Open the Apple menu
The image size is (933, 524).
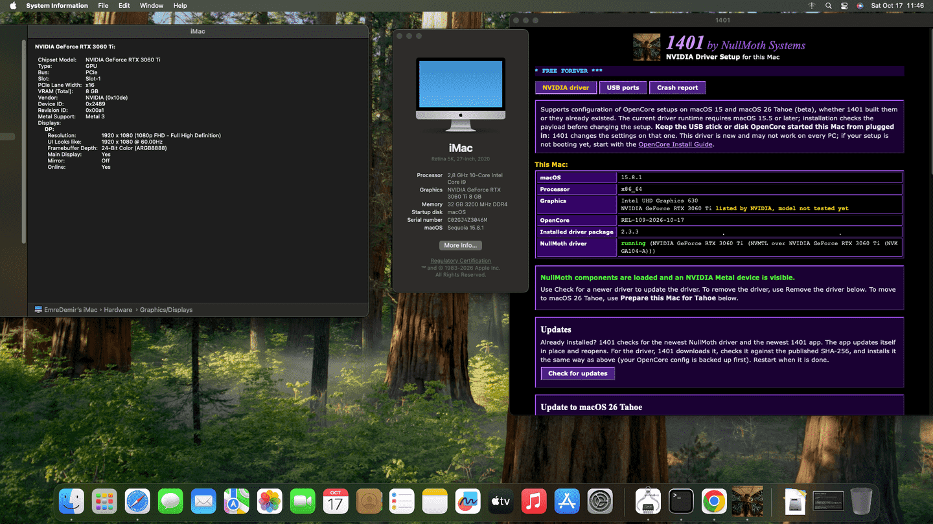(x=12, y=6)
